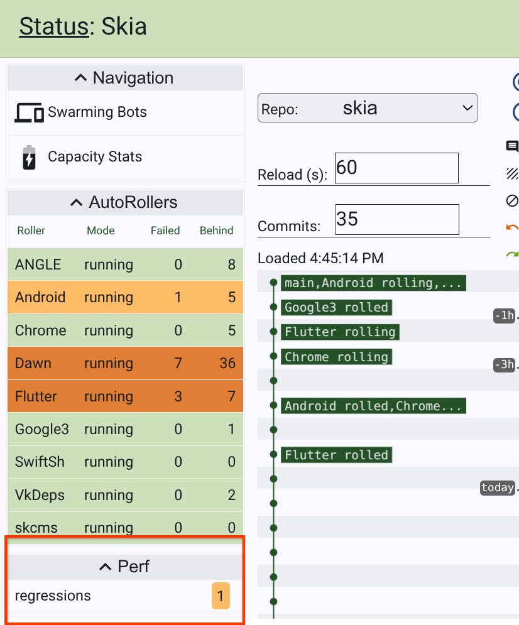The height and width of the screenshot is (625, 519).
Task: Click the 'Chrome rolling' commit label
Action: tap(336, 356)
